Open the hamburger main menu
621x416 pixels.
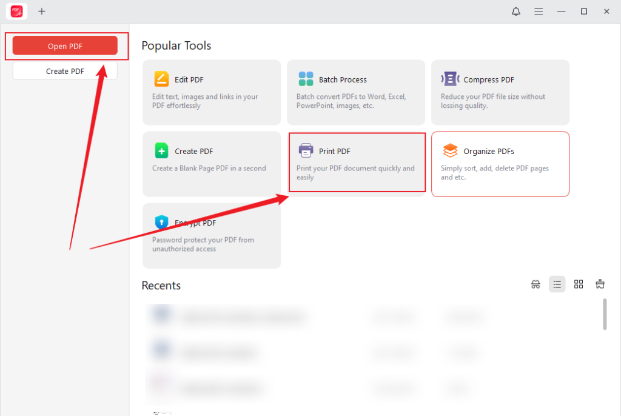point(539,12)
